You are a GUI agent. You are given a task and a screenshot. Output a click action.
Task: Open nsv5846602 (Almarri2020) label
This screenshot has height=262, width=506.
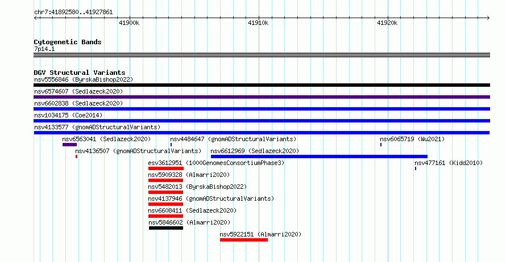[x=189, y=222]
